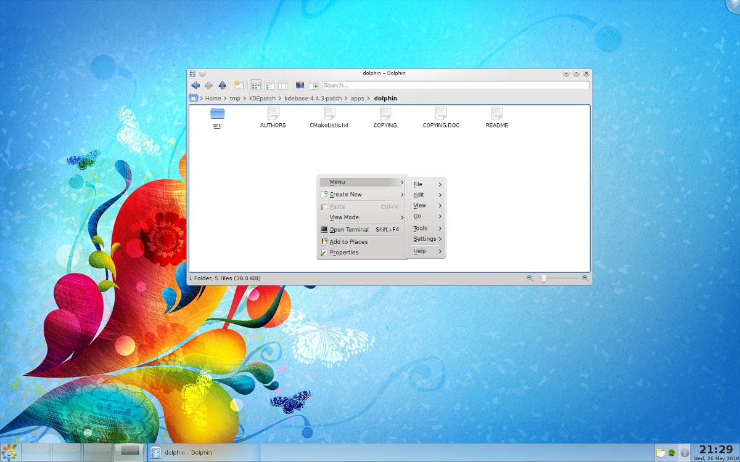The width and height of the screenshot is (740, 462).
Task: Jump to Home in the breadcrumb
Action: pos(213,98)
